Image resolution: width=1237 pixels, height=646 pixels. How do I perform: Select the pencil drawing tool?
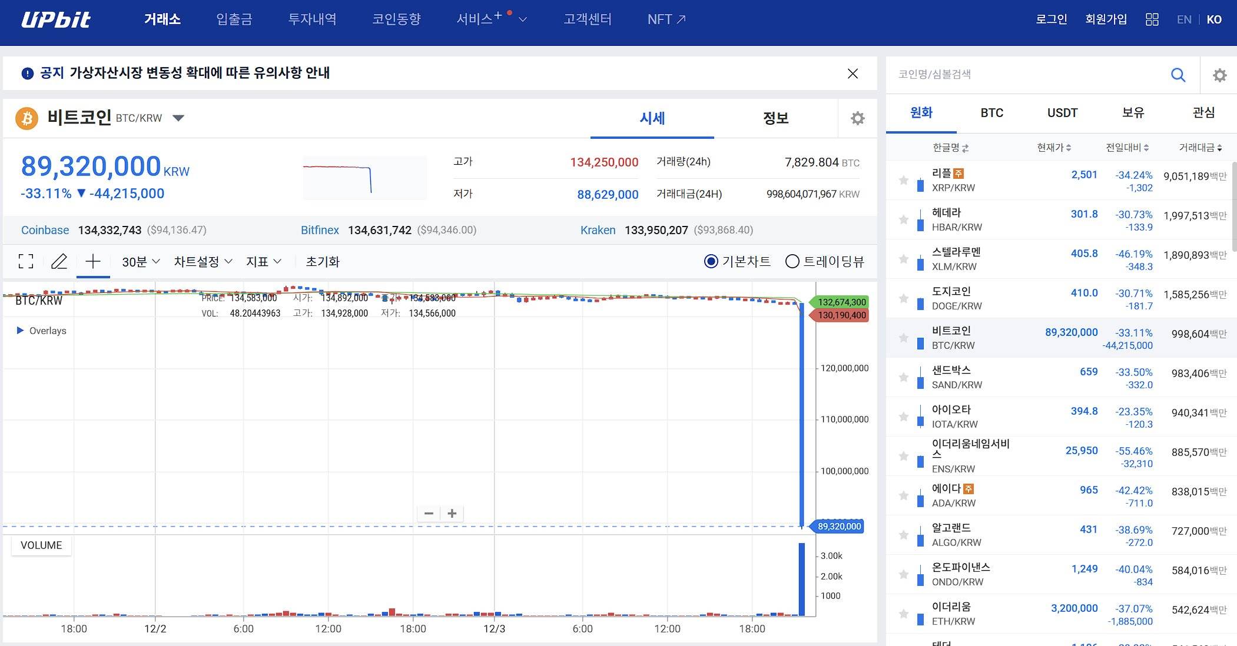coord(59,261)
